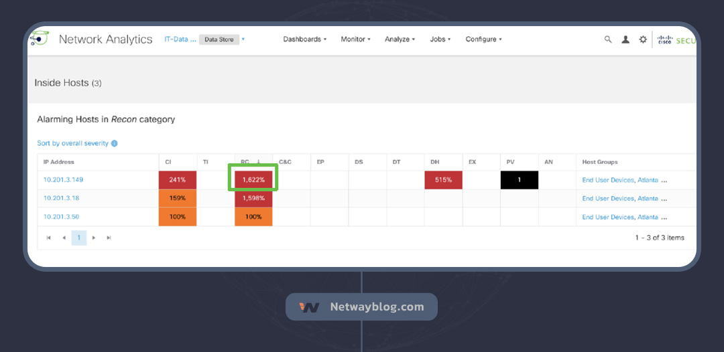Open host 10.201.3.149 link
This screenshot has height=352, width=724.
63,180
